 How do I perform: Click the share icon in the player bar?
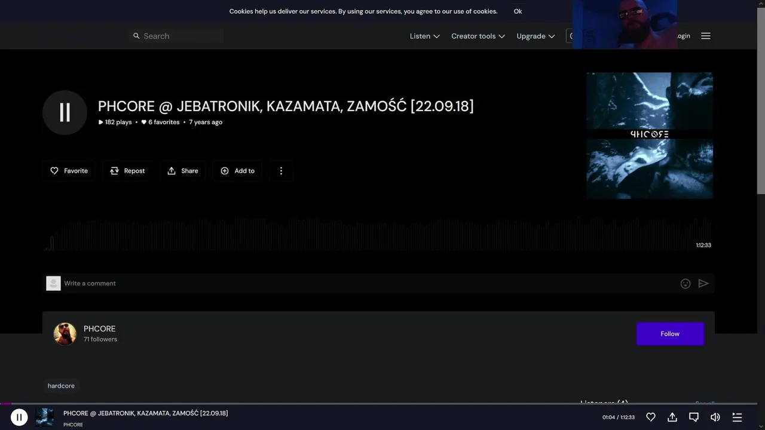[672, 417]
